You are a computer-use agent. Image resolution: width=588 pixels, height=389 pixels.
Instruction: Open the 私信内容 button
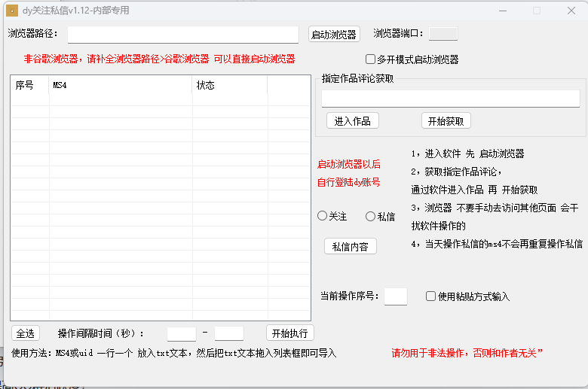point(350,247)
